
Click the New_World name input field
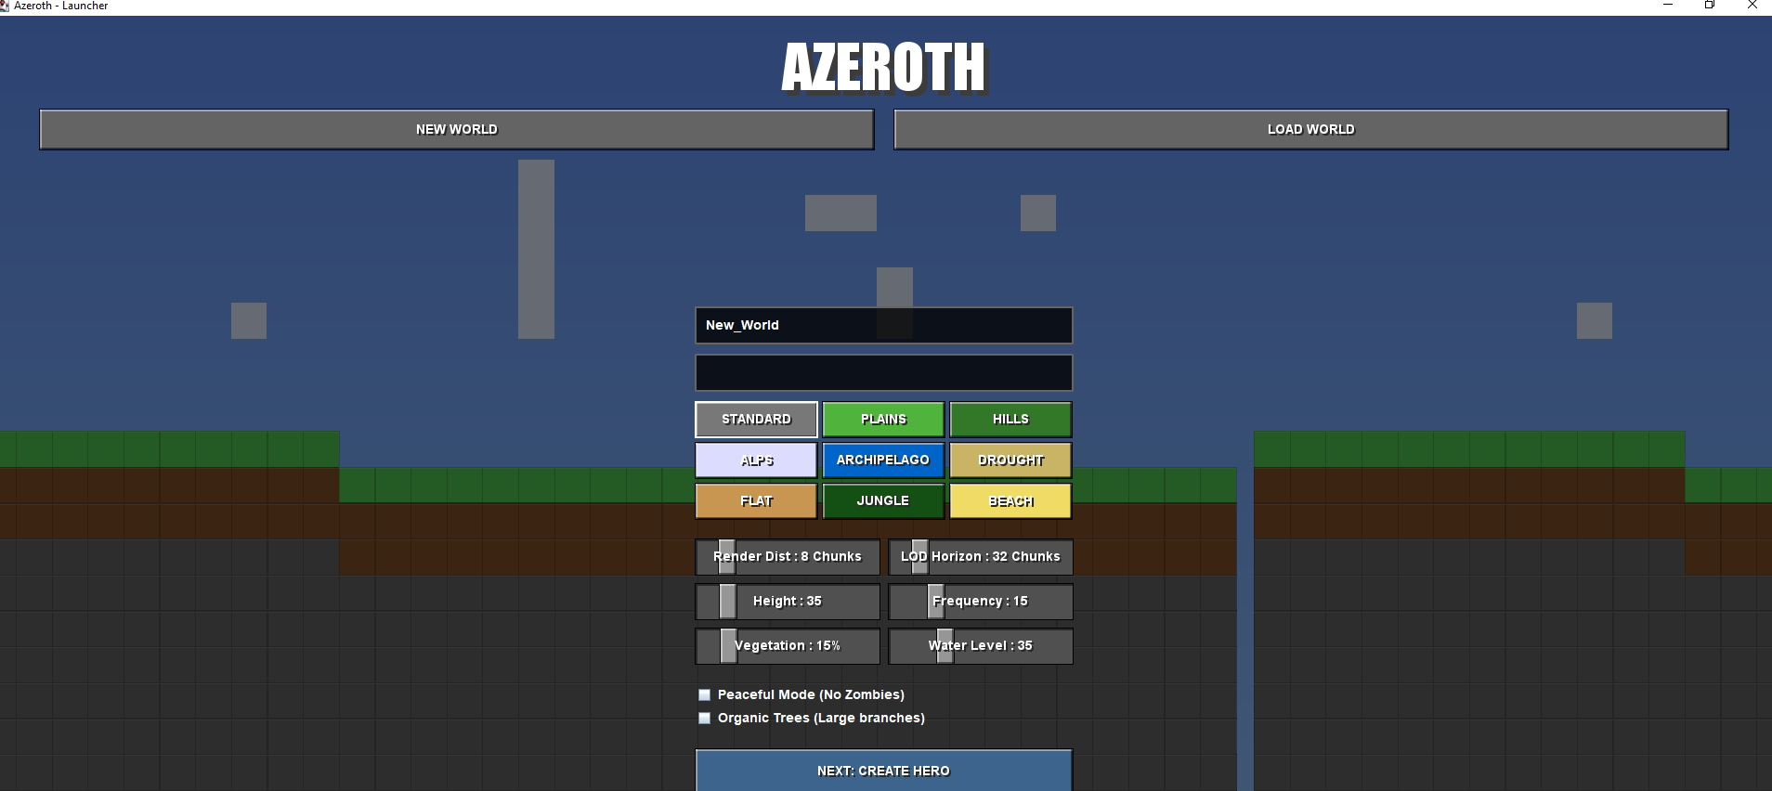click(883, 325)
